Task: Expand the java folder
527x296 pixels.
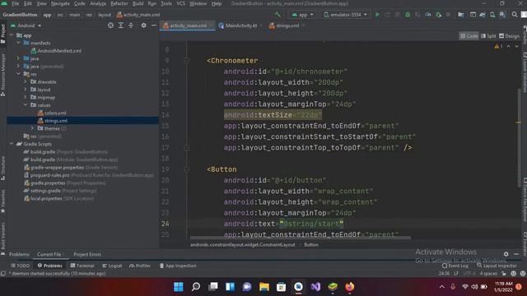Action: pyautogui.click(x=18, y=58)
